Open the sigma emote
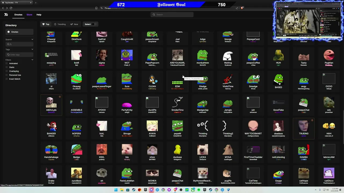Screen dimensions: 344x193 point(102,58)
